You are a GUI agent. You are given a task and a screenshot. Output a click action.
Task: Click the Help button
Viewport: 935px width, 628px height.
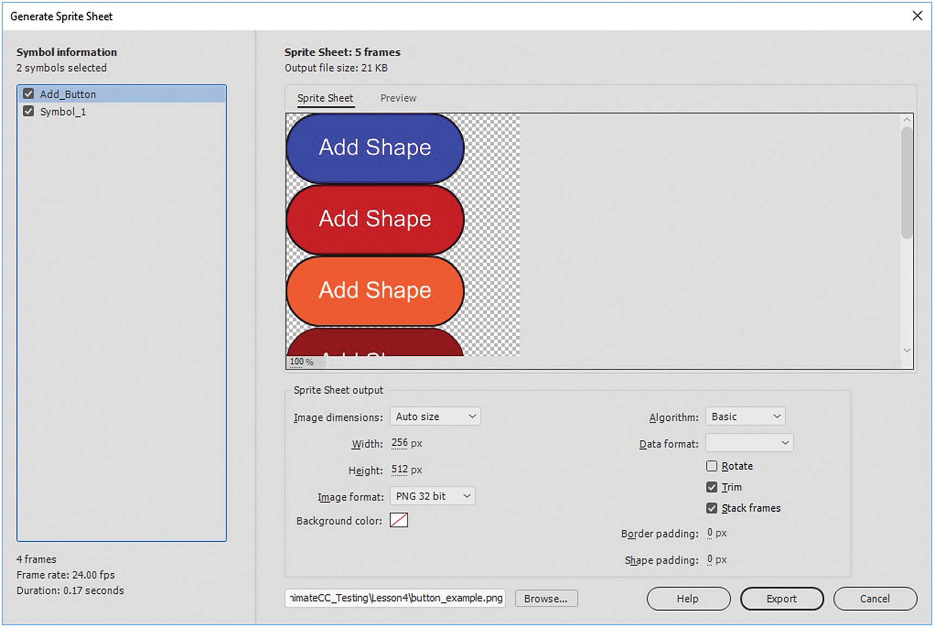pos(687,599)
